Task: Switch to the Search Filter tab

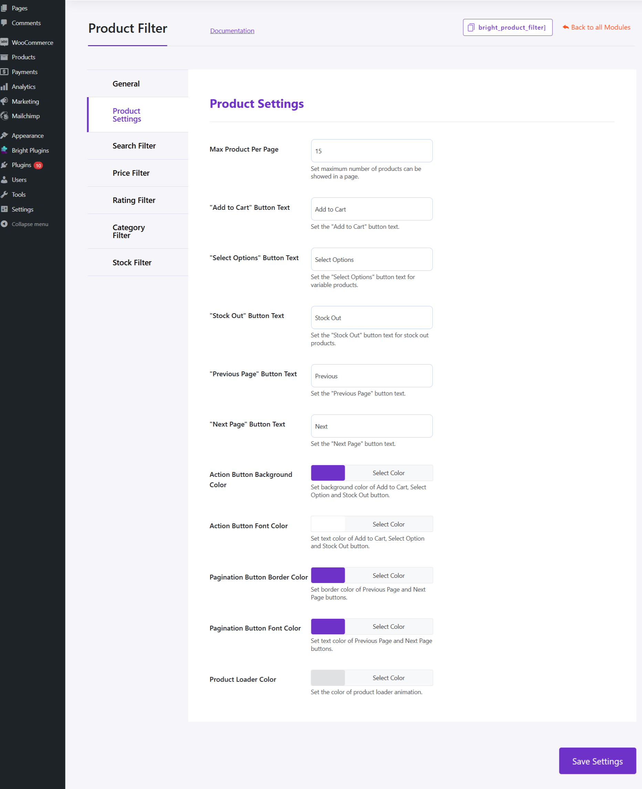Action: [134, 145]
